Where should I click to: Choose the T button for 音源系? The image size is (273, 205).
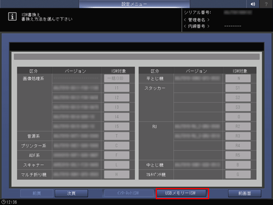tap(117, 136)
